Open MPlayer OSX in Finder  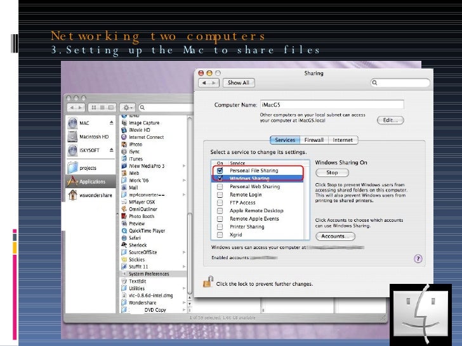142,202
